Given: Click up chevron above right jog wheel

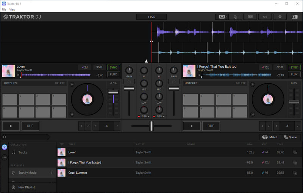Looking at the screenshot, I should tap(253, 84).
